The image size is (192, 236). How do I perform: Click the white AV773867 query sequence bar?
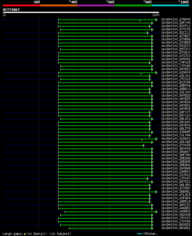(x=81, y=12)
